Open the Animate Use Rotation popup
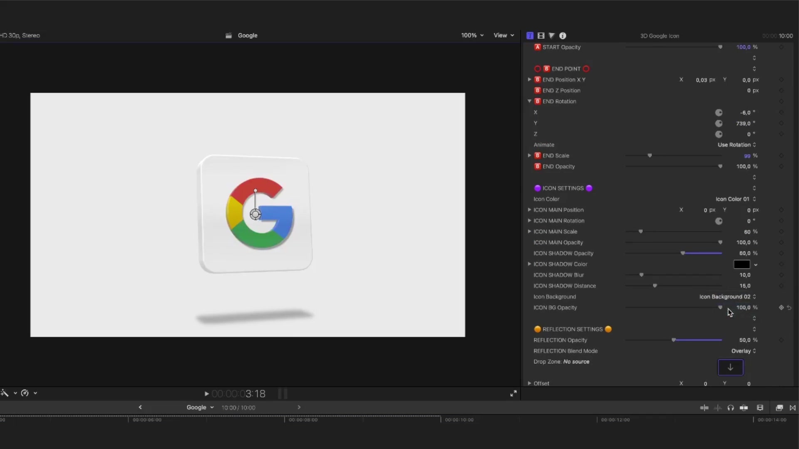This screenshot has height=449, width=799. pyautogui.click(x=737, y=145)
